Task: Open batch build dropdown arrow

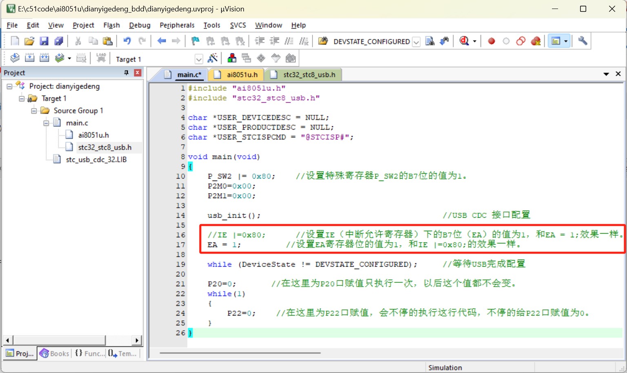Action: pyautogui.click(x=69, y=58)
